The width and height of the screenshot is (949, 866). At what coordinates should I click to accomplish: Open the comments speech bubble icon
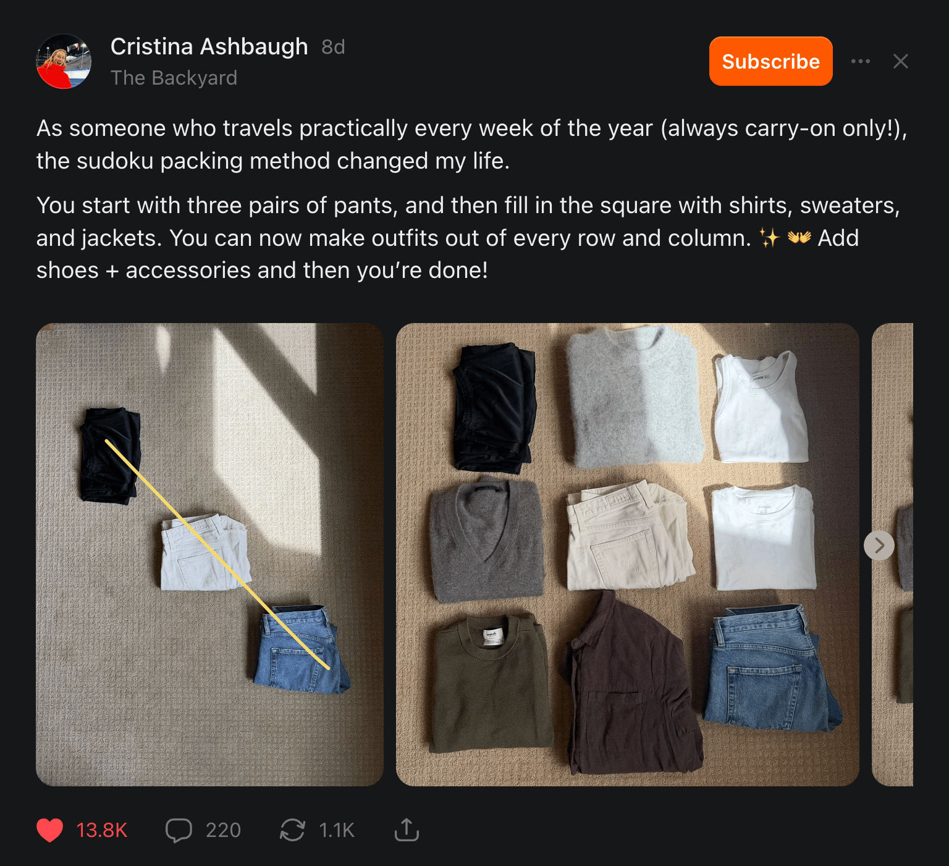coord(179,830)
